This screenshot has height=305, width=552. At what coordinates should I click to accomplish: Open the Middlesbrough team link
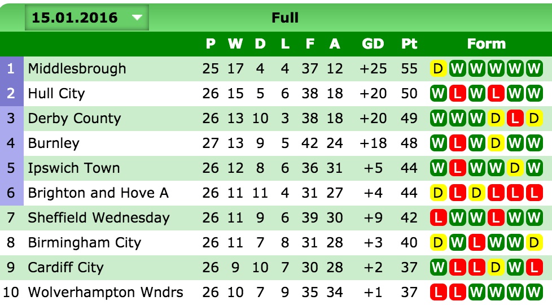pos(77,69)
